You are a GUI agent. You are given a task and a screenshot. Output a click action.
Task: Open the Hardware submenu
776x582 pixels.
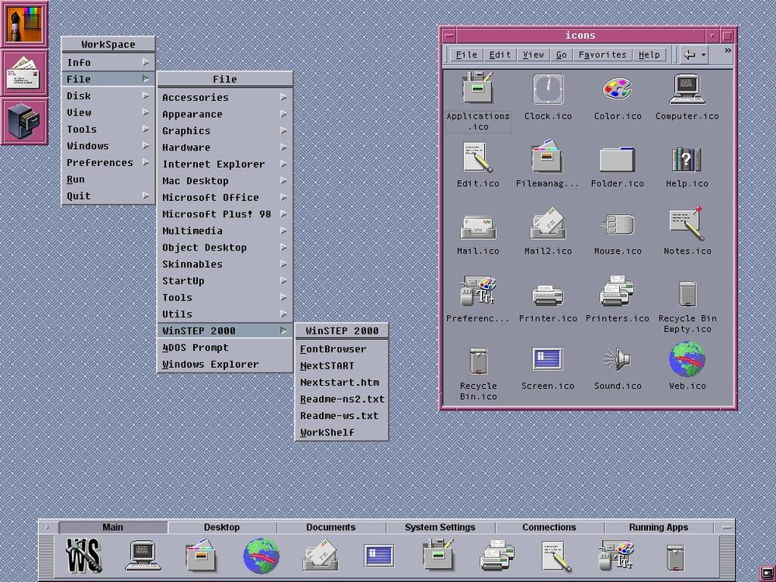(x=225, y=147)
